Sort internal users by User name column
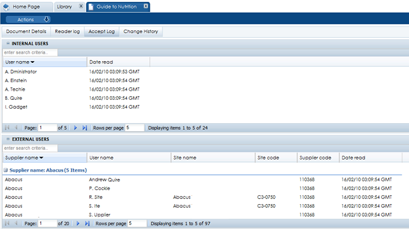Screen dimensions: 409x229 pos(45,62)
